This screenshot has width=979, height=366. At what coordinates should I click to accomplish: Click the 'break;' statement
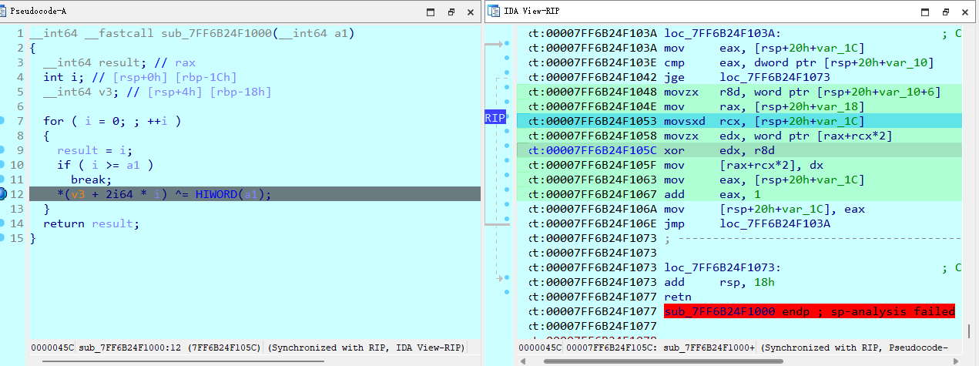pos(92,180)
